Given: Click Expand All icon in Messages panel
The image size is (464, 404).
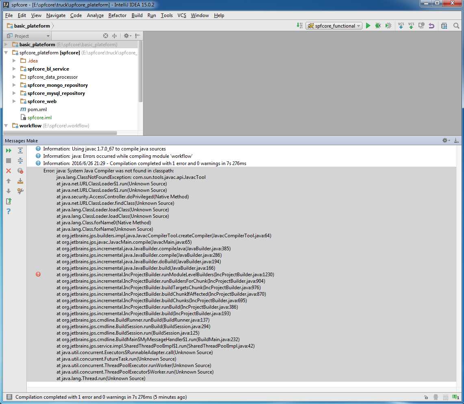Looking at the screenshot, I should coord(20,150).
